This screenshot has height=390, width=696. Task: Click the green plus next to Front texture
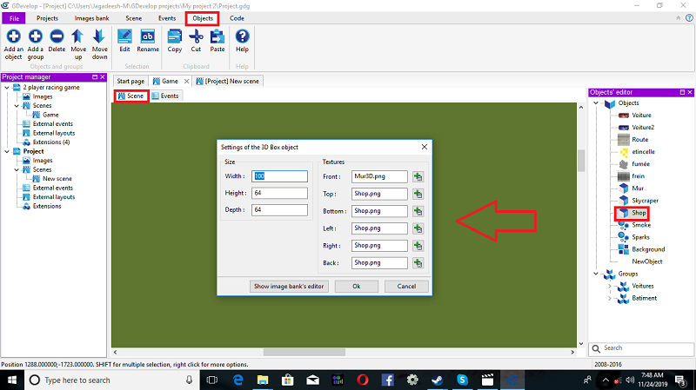[x=418, y=177]
